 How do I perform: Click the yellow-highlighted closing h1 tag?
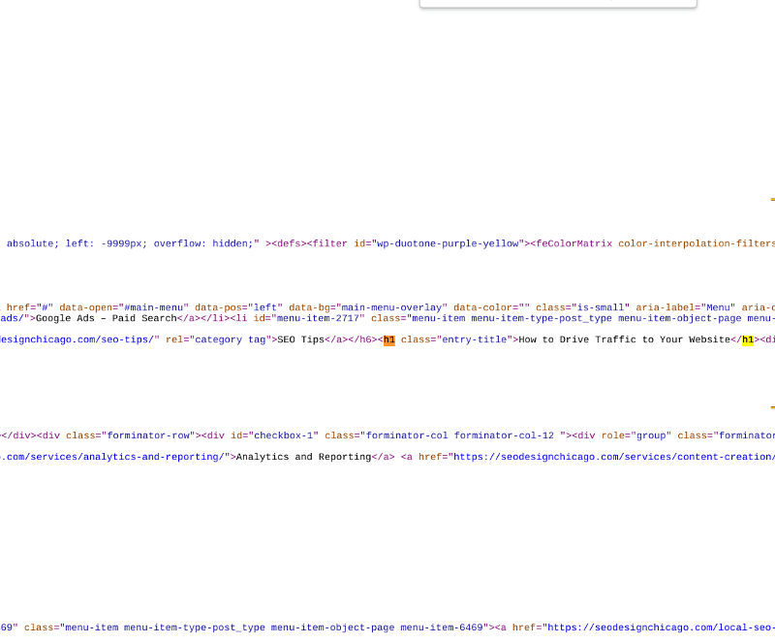(747, 340)
